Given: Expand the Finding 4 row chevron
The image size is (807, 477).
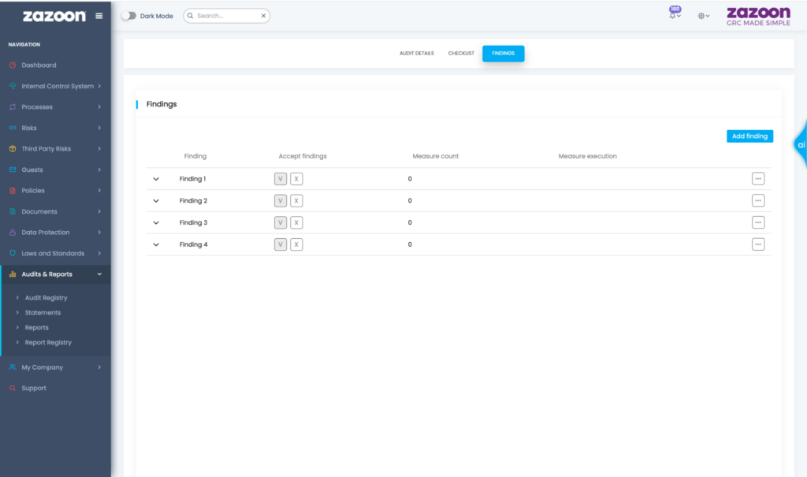Looking at the screenshot, I should tap(156, 244).
